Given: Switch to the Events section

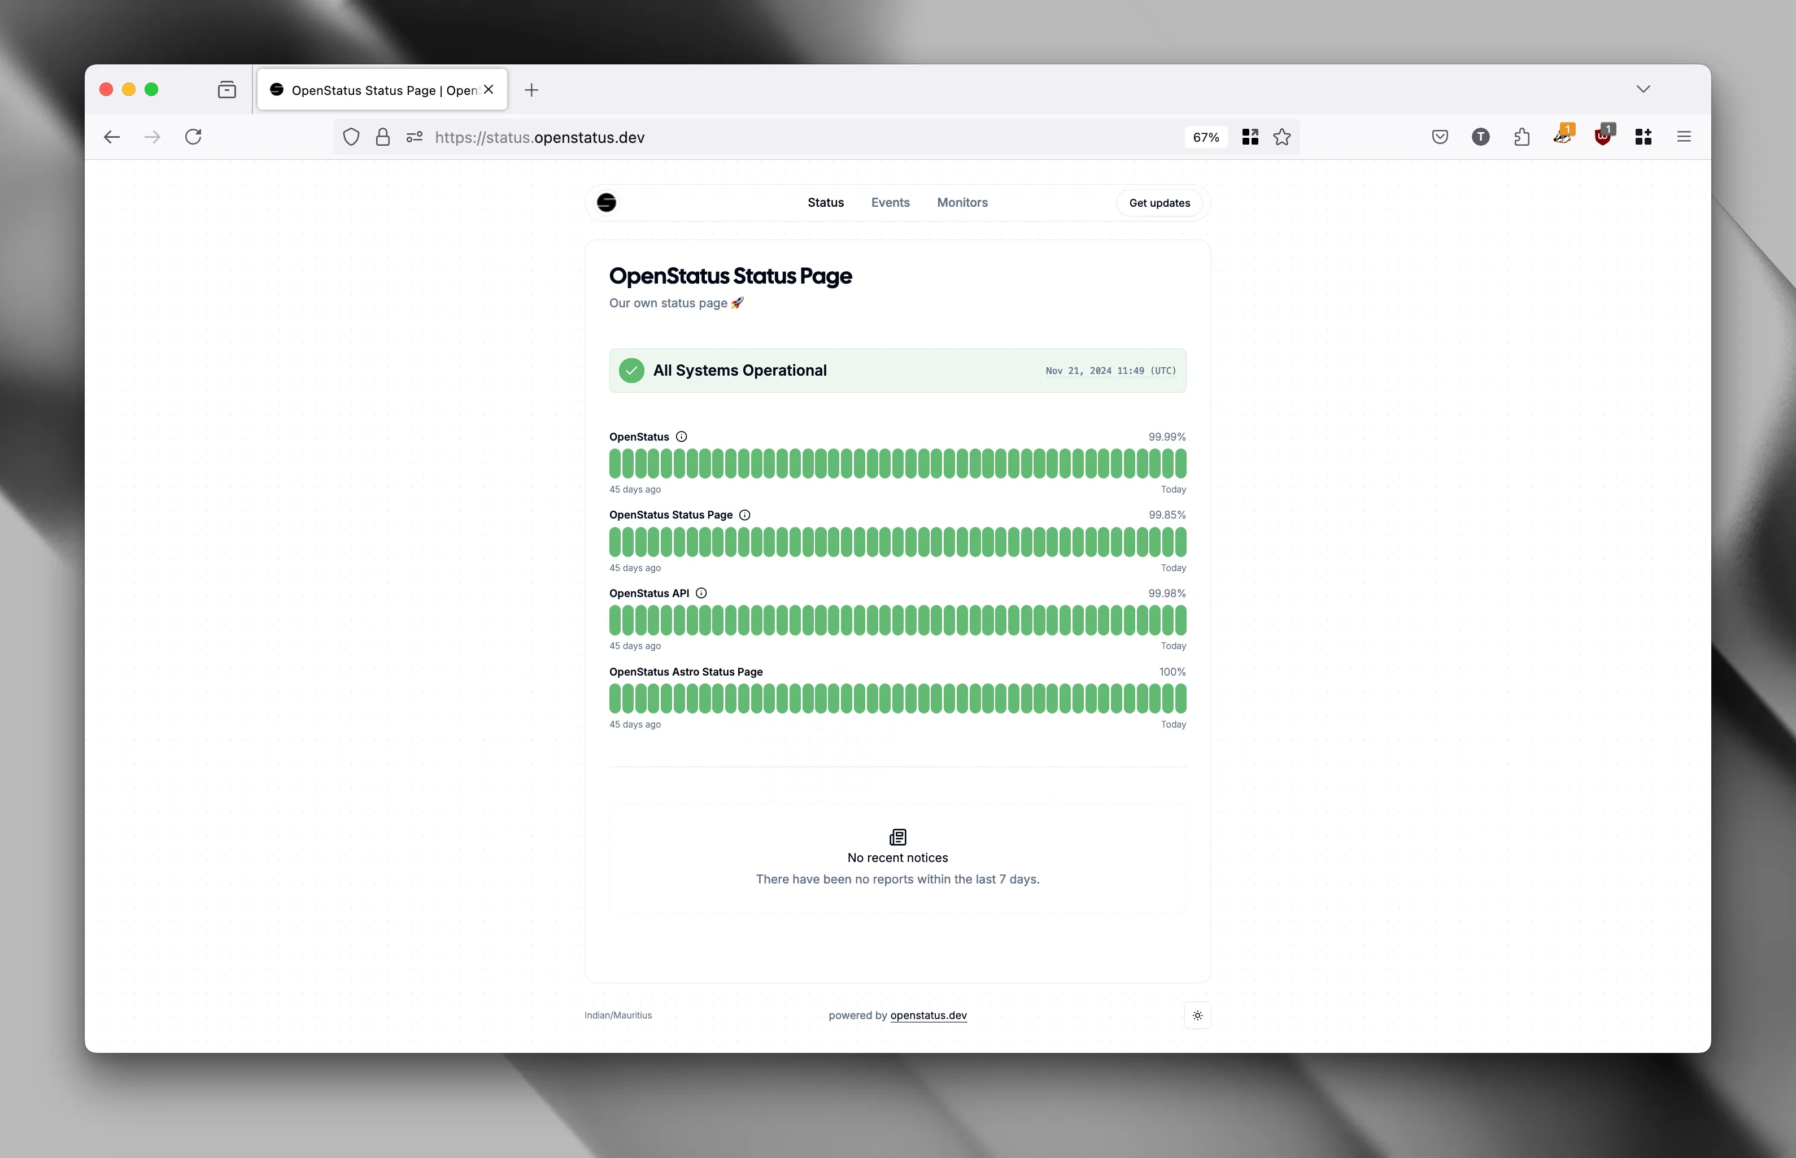Looking at the screenshot, I should pos(890,202).
